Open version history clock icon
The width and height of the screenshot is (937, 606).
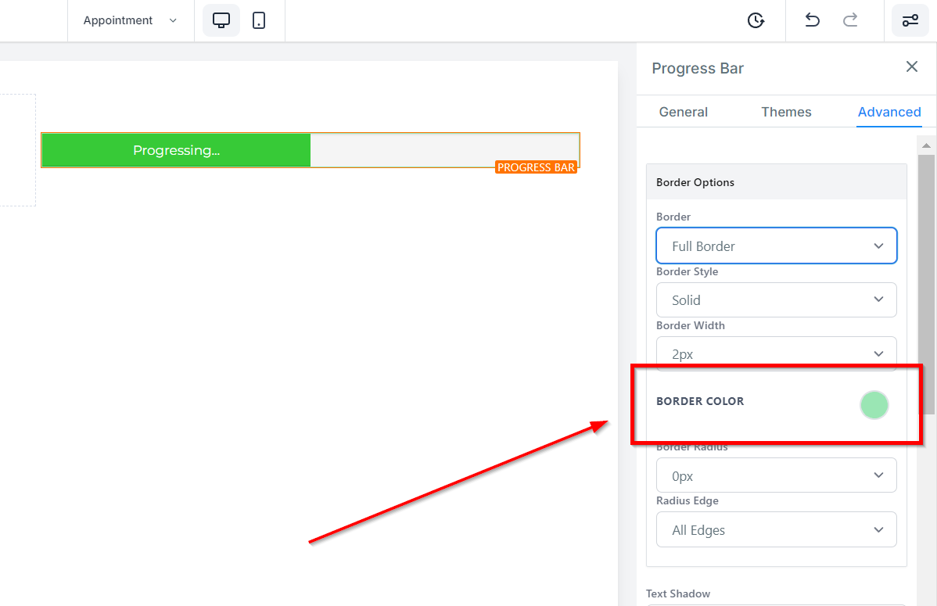(x=756, y=20)
